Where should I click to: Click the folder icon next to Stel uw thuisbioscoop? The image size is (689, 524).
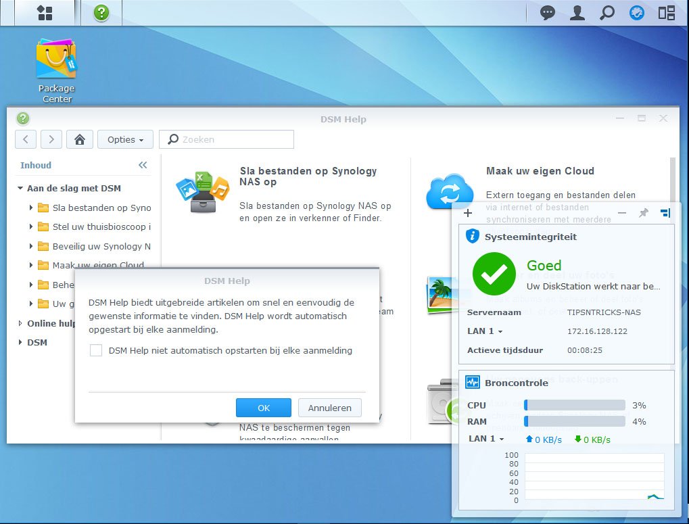43,227
